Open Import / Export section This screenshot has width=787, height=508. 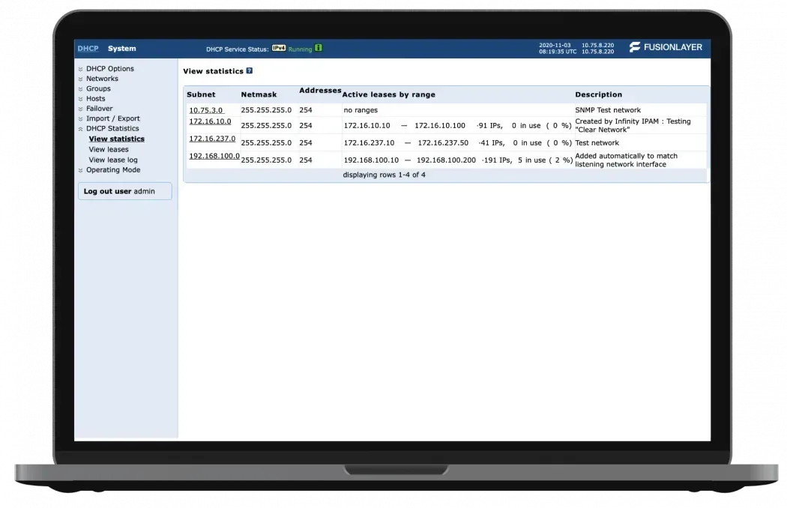112,118
